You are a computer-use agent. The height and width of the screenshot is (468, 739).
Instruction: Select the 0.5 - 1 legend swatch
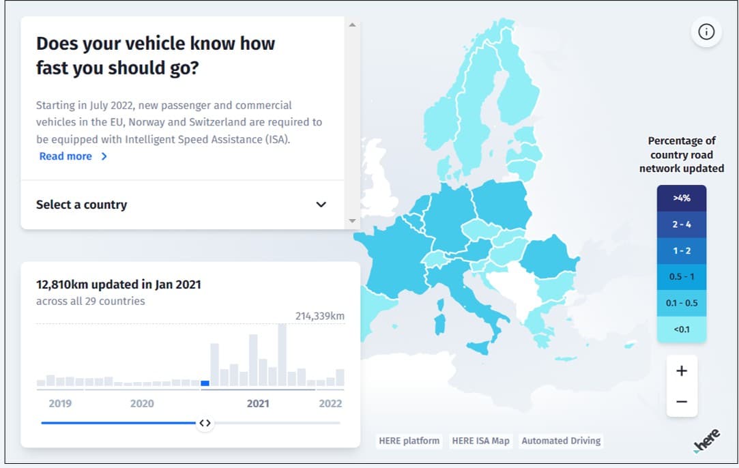[682, 277]
